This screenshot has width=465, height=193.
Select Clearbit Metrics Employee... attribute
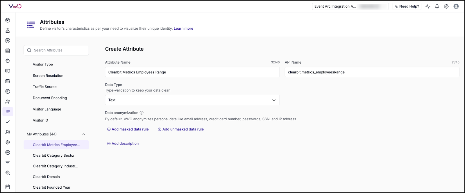tap(56, 145)
